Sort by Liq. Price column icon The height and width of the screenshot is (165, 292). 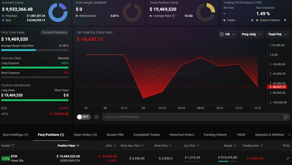pos(198,146)
